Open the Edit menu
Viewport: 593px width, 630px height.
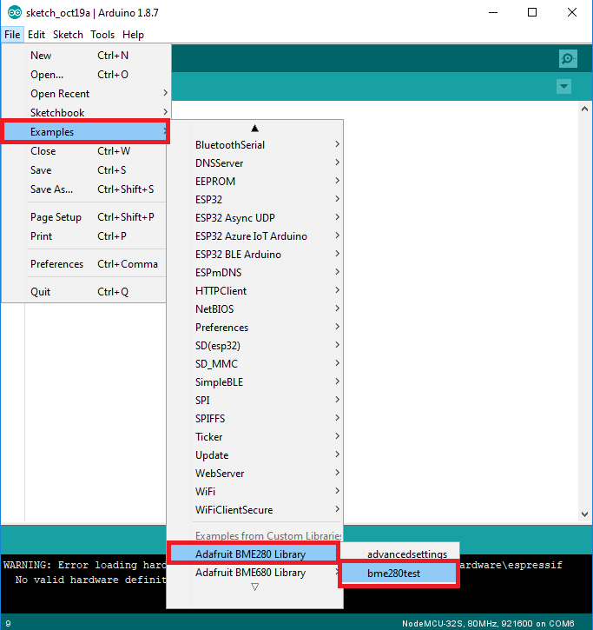click(x=36, y=35)
